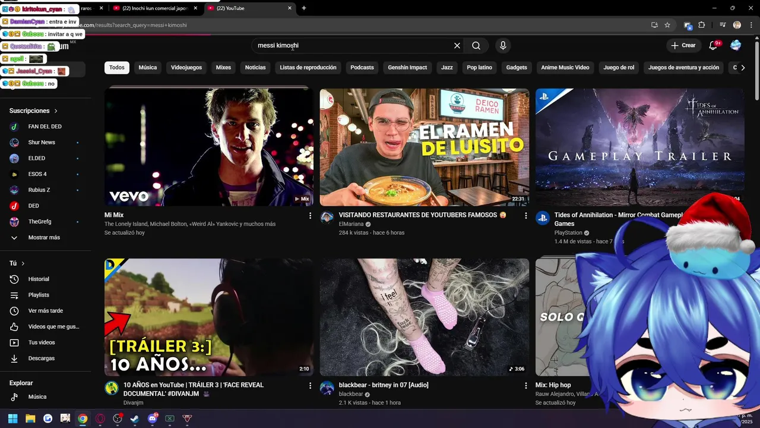Select Videojuegos filter chip
Screen dimensions: 760x428
pyautogui.click(x=186, y=68)
